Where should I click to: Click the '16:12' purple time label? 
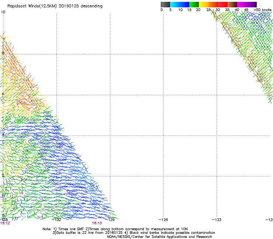point(5,223)
